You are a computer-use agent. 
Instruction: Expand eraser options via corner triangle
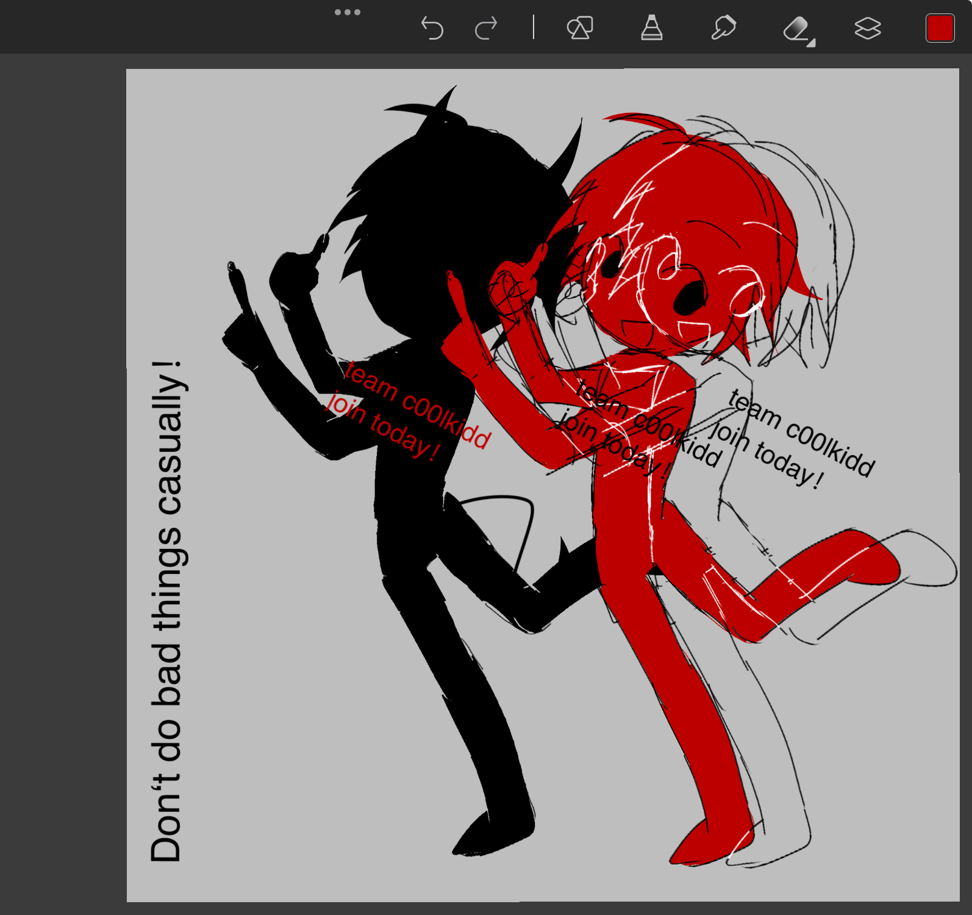pyautogui.click(x=811, y=43)
